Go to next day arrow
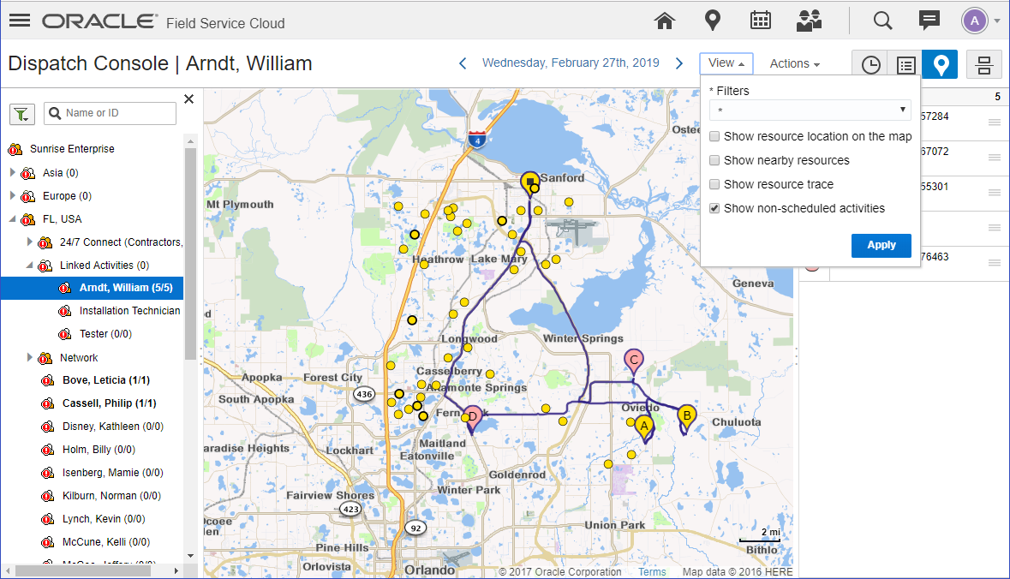The image size is (1010, 579). tap(679, 63)
